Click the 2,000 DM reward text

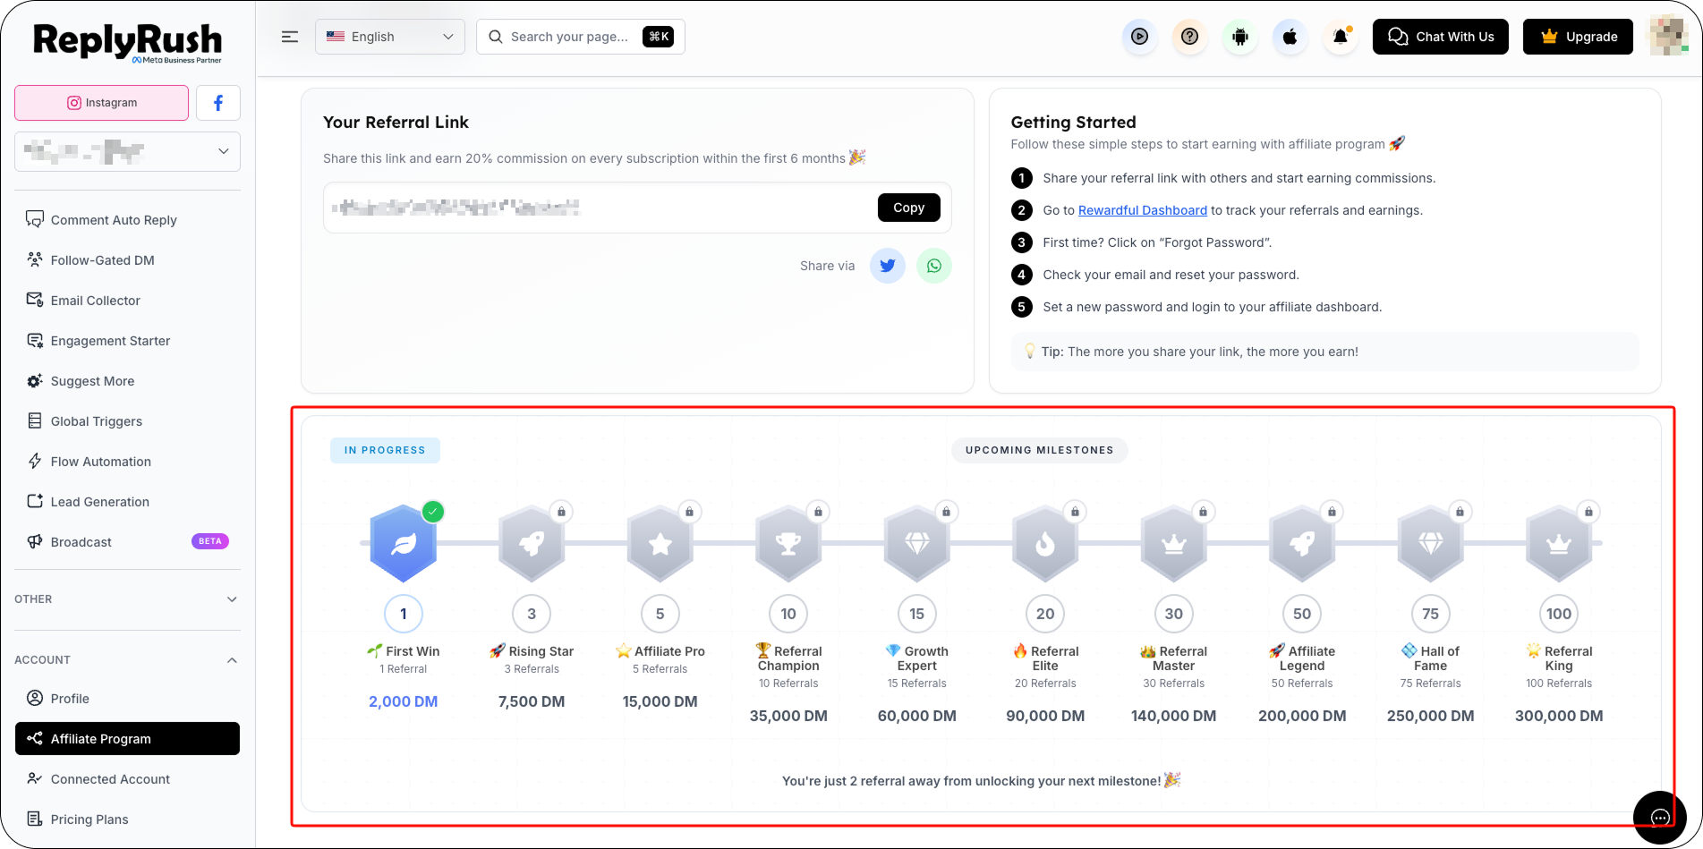(404, 702)
